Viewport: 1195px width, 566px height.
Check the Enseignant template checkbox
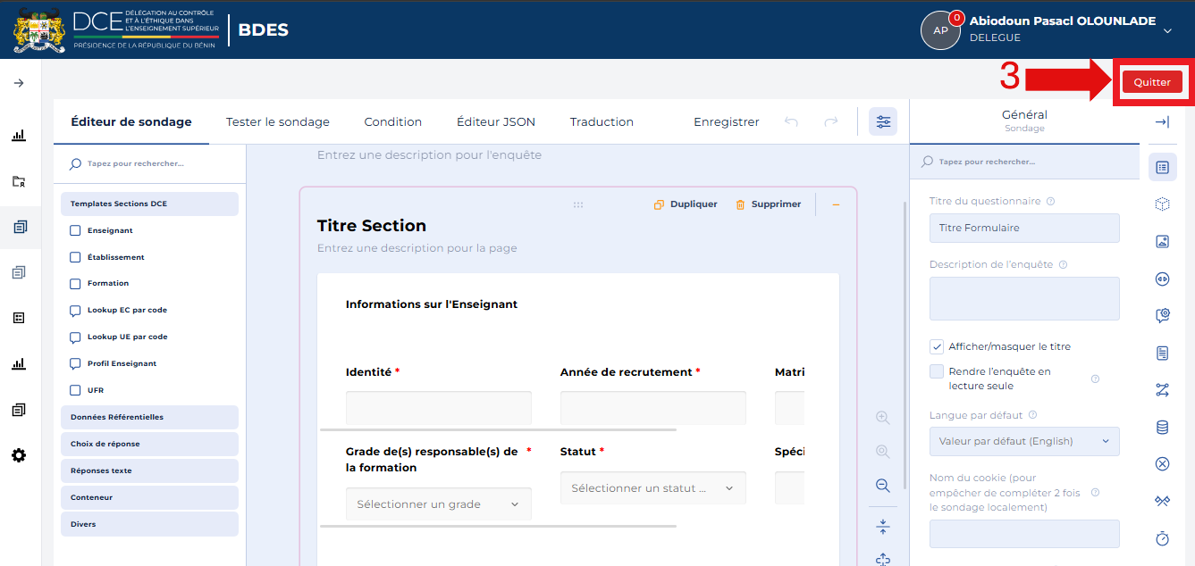(75, 230)
